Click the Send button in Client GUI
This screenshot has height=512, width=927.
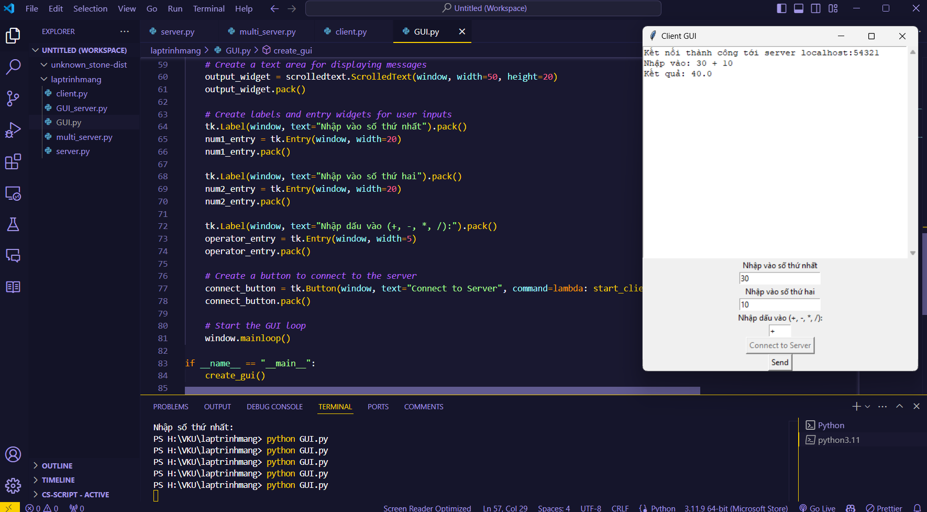coord(780,362)
